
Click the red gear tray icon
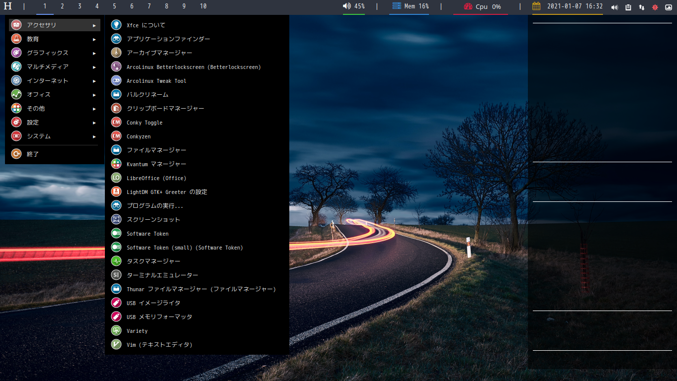(x=655, y=7)
